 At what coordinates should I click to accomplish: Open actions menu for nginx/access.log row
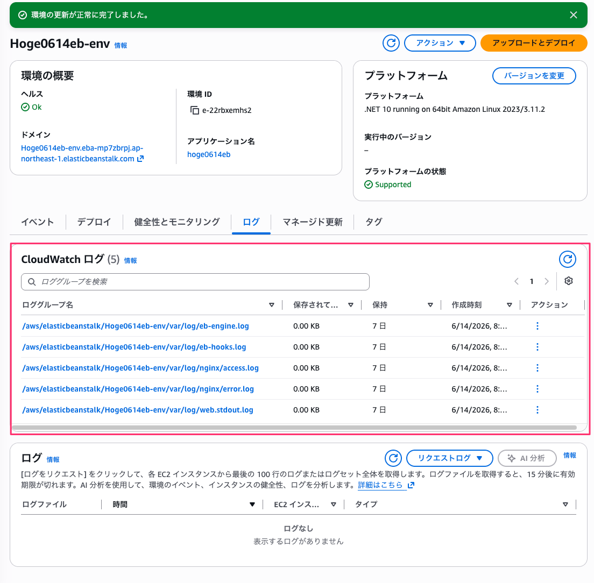click(x=537, y=368)
